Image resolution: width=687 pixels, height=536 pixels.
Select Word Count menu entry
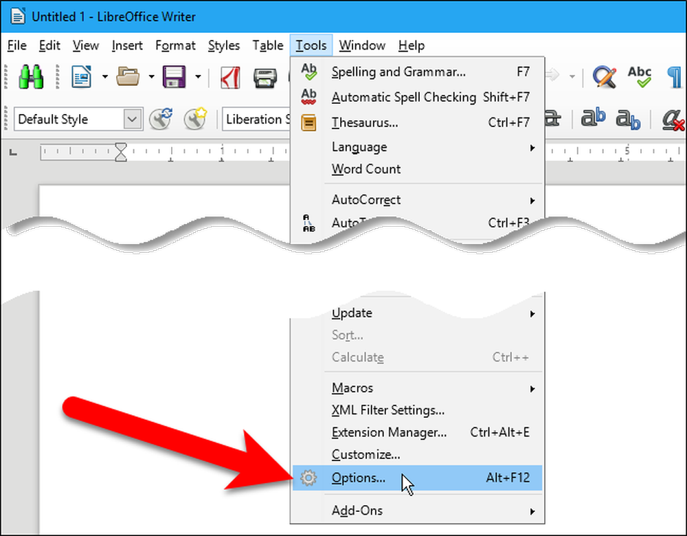417,169
